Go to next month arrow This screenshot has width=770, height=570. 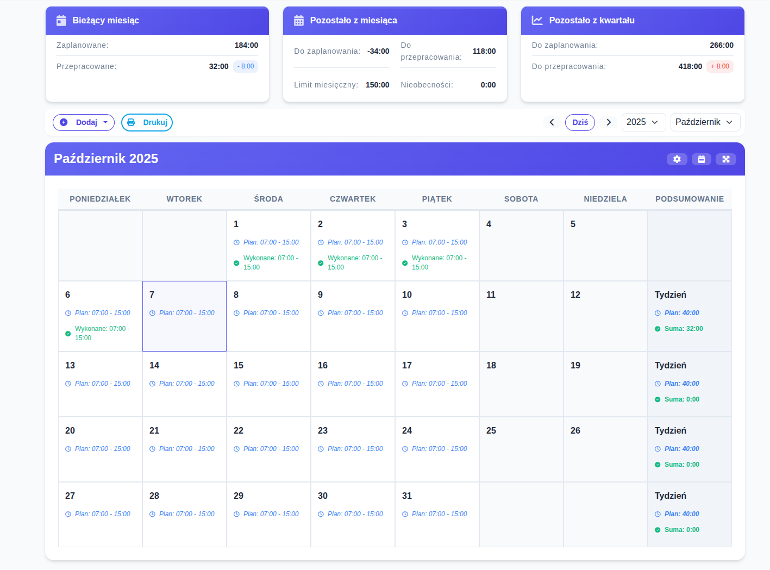coord(609,122)
